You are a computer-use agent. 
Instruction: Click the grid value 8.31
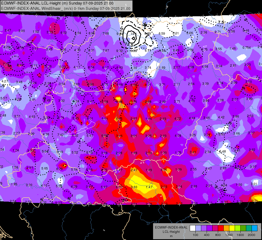click(91, 50)
